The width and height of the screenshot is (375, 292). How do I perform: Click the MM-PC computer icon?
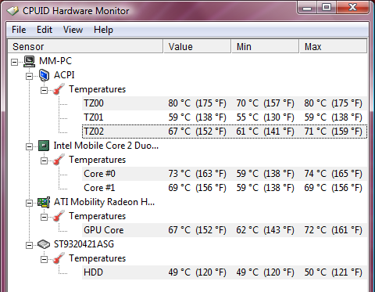click(x=29, y=61)
